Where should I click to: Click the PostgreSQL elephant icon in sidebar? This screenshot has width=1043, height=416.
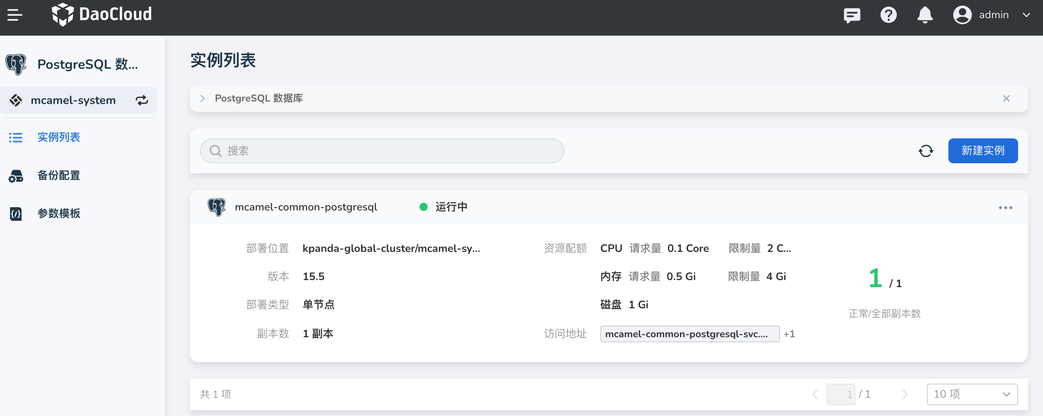point(16,65)
